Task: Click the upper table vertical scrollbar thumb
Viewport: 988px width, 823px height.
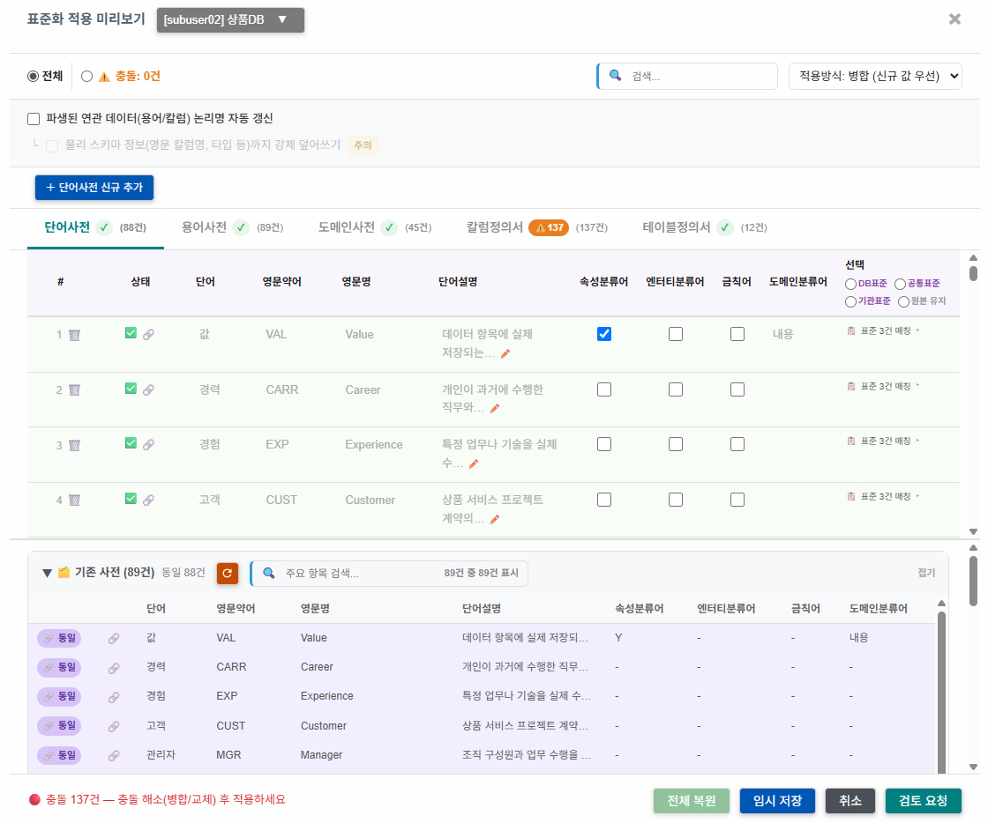Action: coord(974,273)
